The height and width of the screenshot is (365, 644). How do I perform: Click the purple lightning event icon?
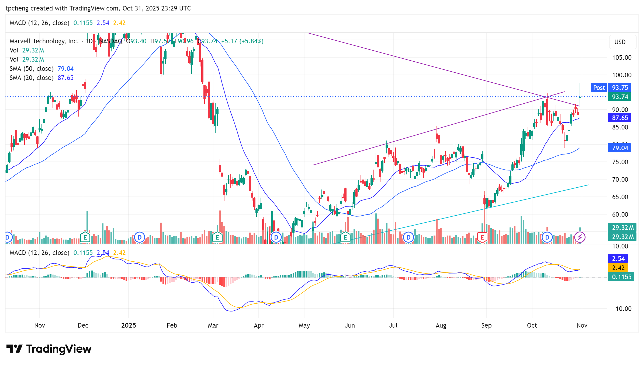pyautogui.click(x=580, y=237)
